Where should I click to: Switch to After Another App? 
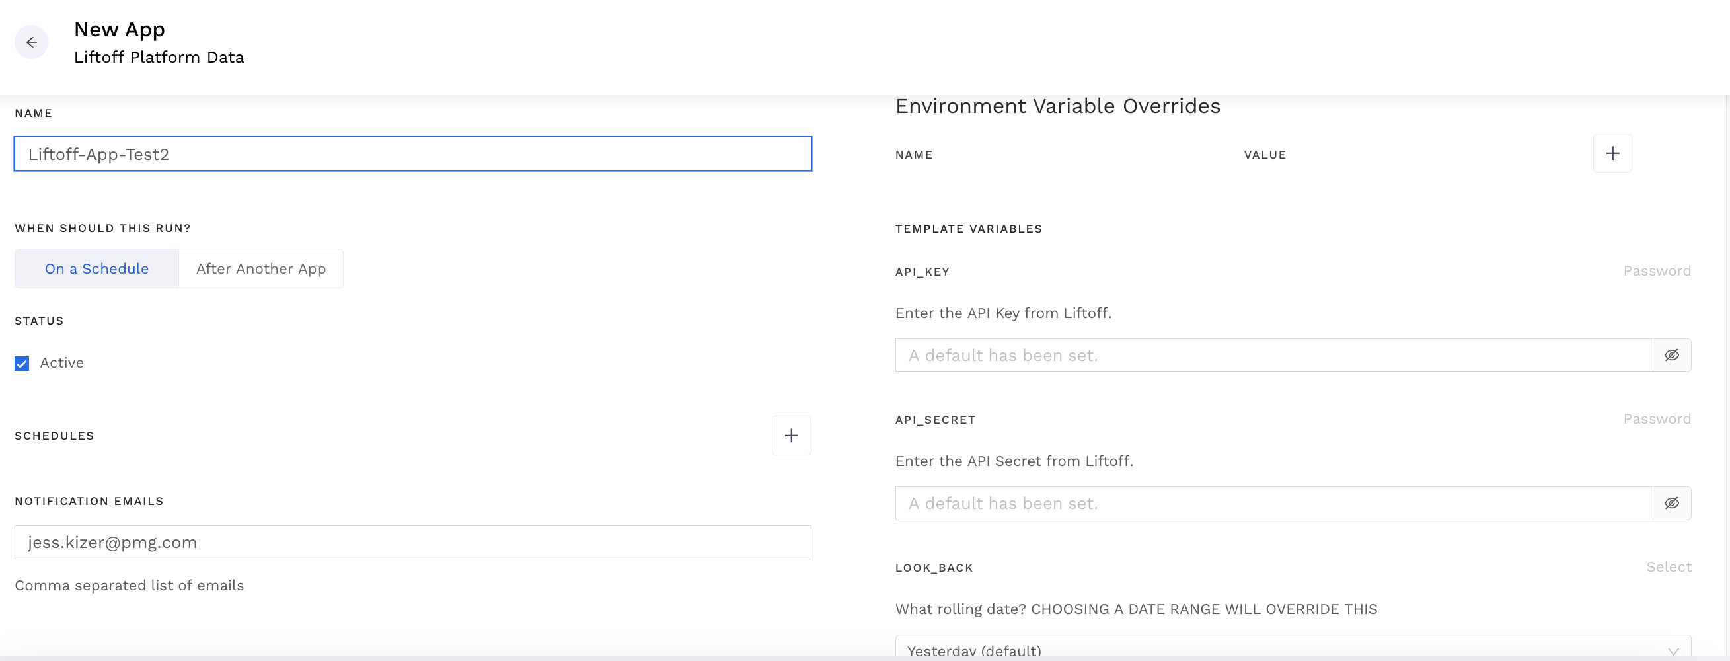[x=260, y=269]
